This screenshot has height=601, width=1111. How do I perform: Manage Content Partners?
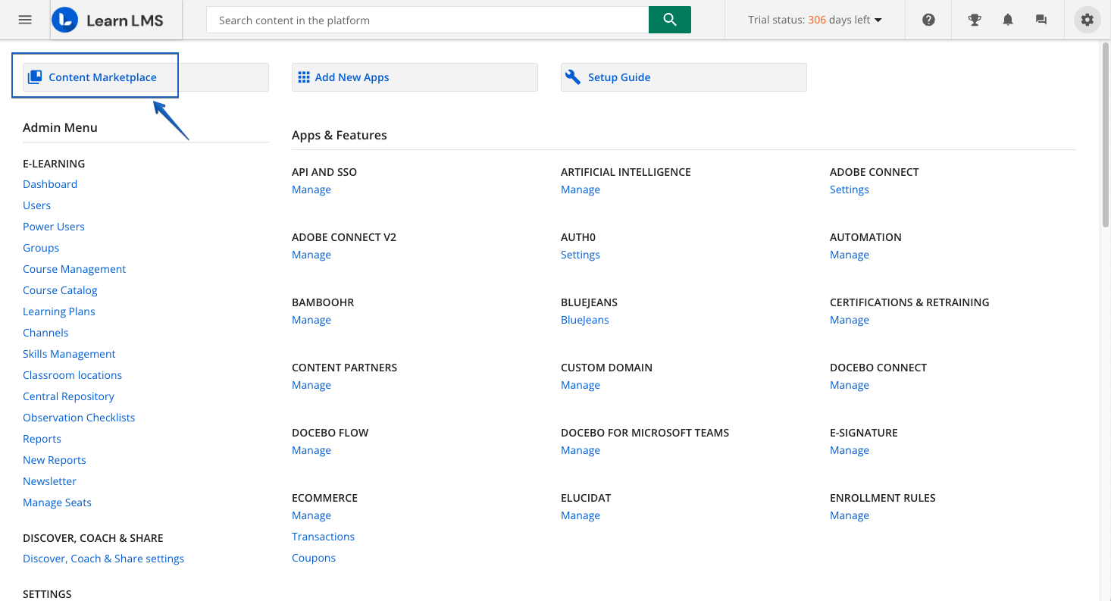coord(311,385)
